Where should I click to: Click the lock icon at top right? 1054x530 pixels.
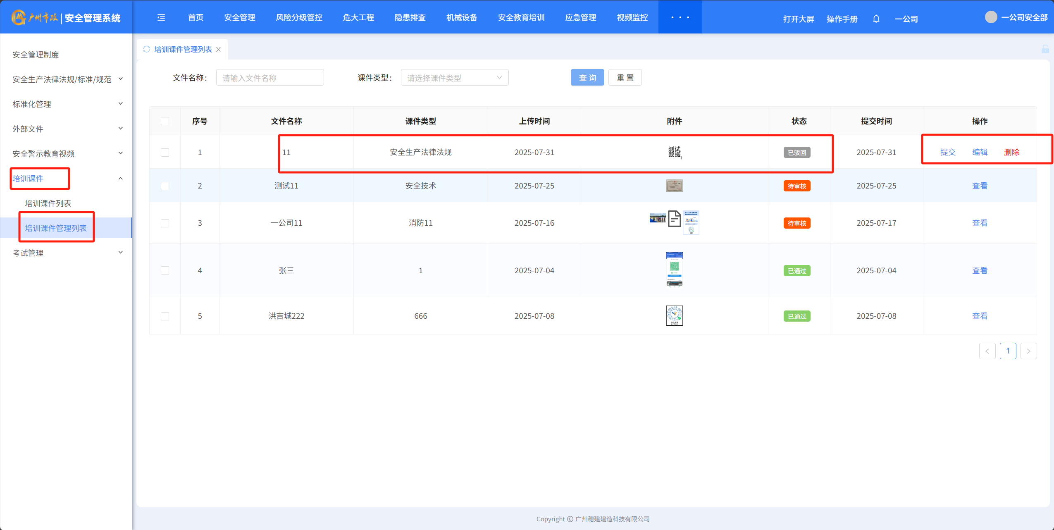(1045, 49)
